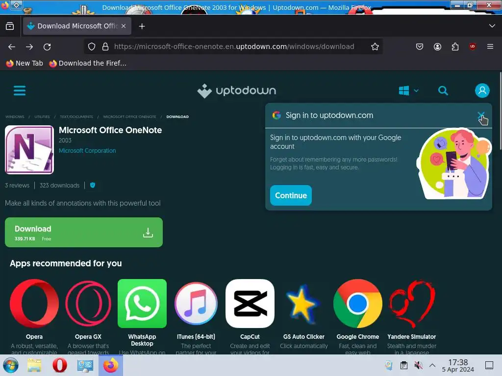Open the computer management taskbar icon
Screen dimensions: 502x376
pyautogui.click(x=85, y=365)
